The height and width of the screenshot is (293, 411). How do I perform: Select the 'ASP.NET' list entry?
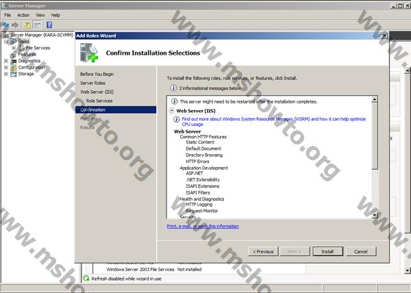[x=195, y=173]
